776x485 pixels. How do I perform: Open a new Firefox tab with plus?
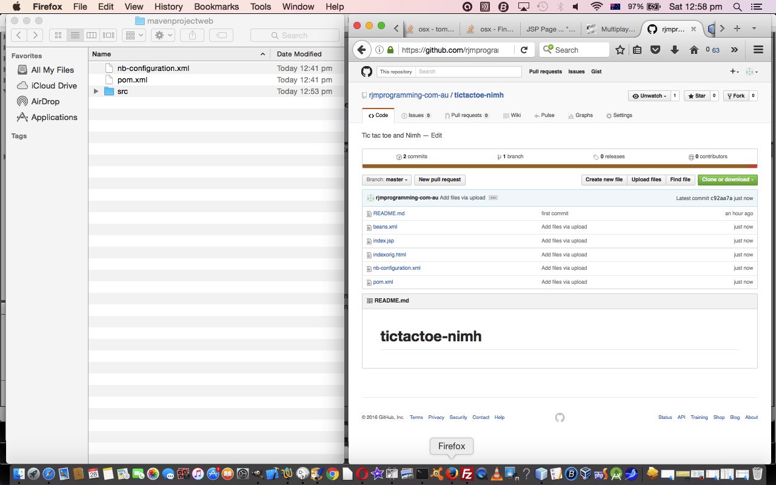[737, 28]
